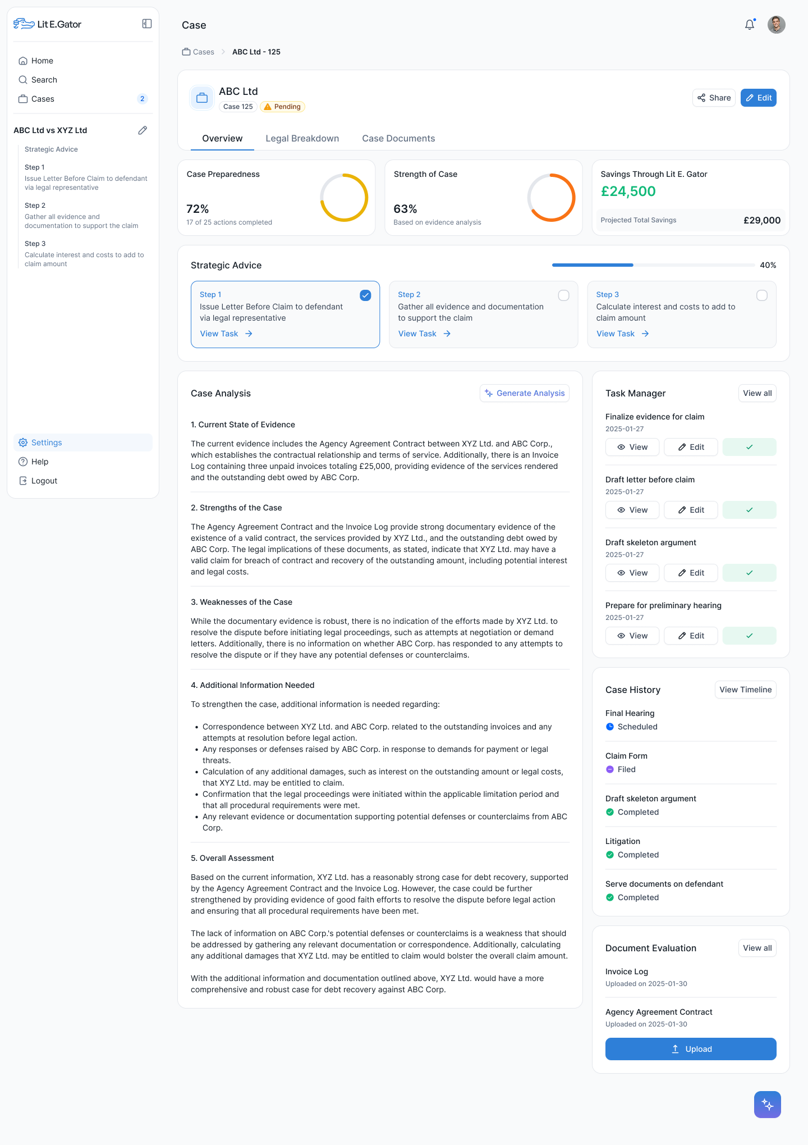The height and width of the screenshot is (1145, 808).
Task: Click the briefcase icon beside ABC Ltd
Action: click(202, 98)
